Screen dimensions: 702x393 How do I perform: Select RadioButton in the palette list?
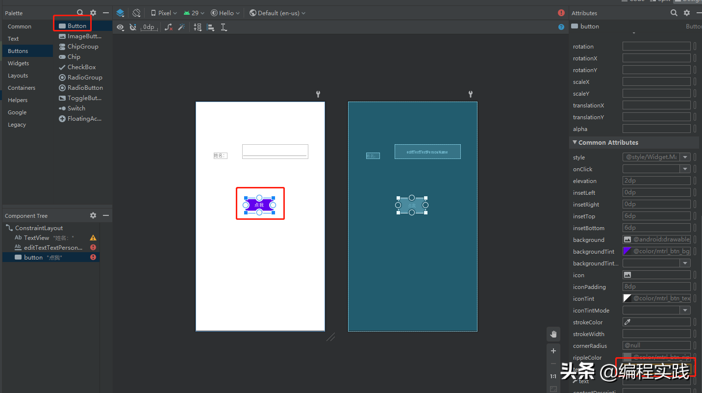(x=82, y=88)
